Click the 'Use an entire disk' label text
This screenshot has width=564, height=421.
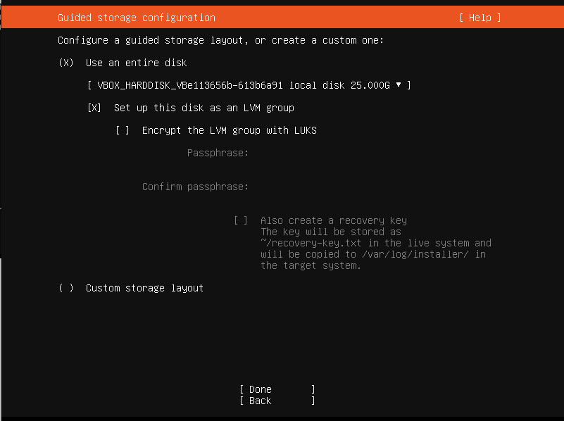point(137,63)
